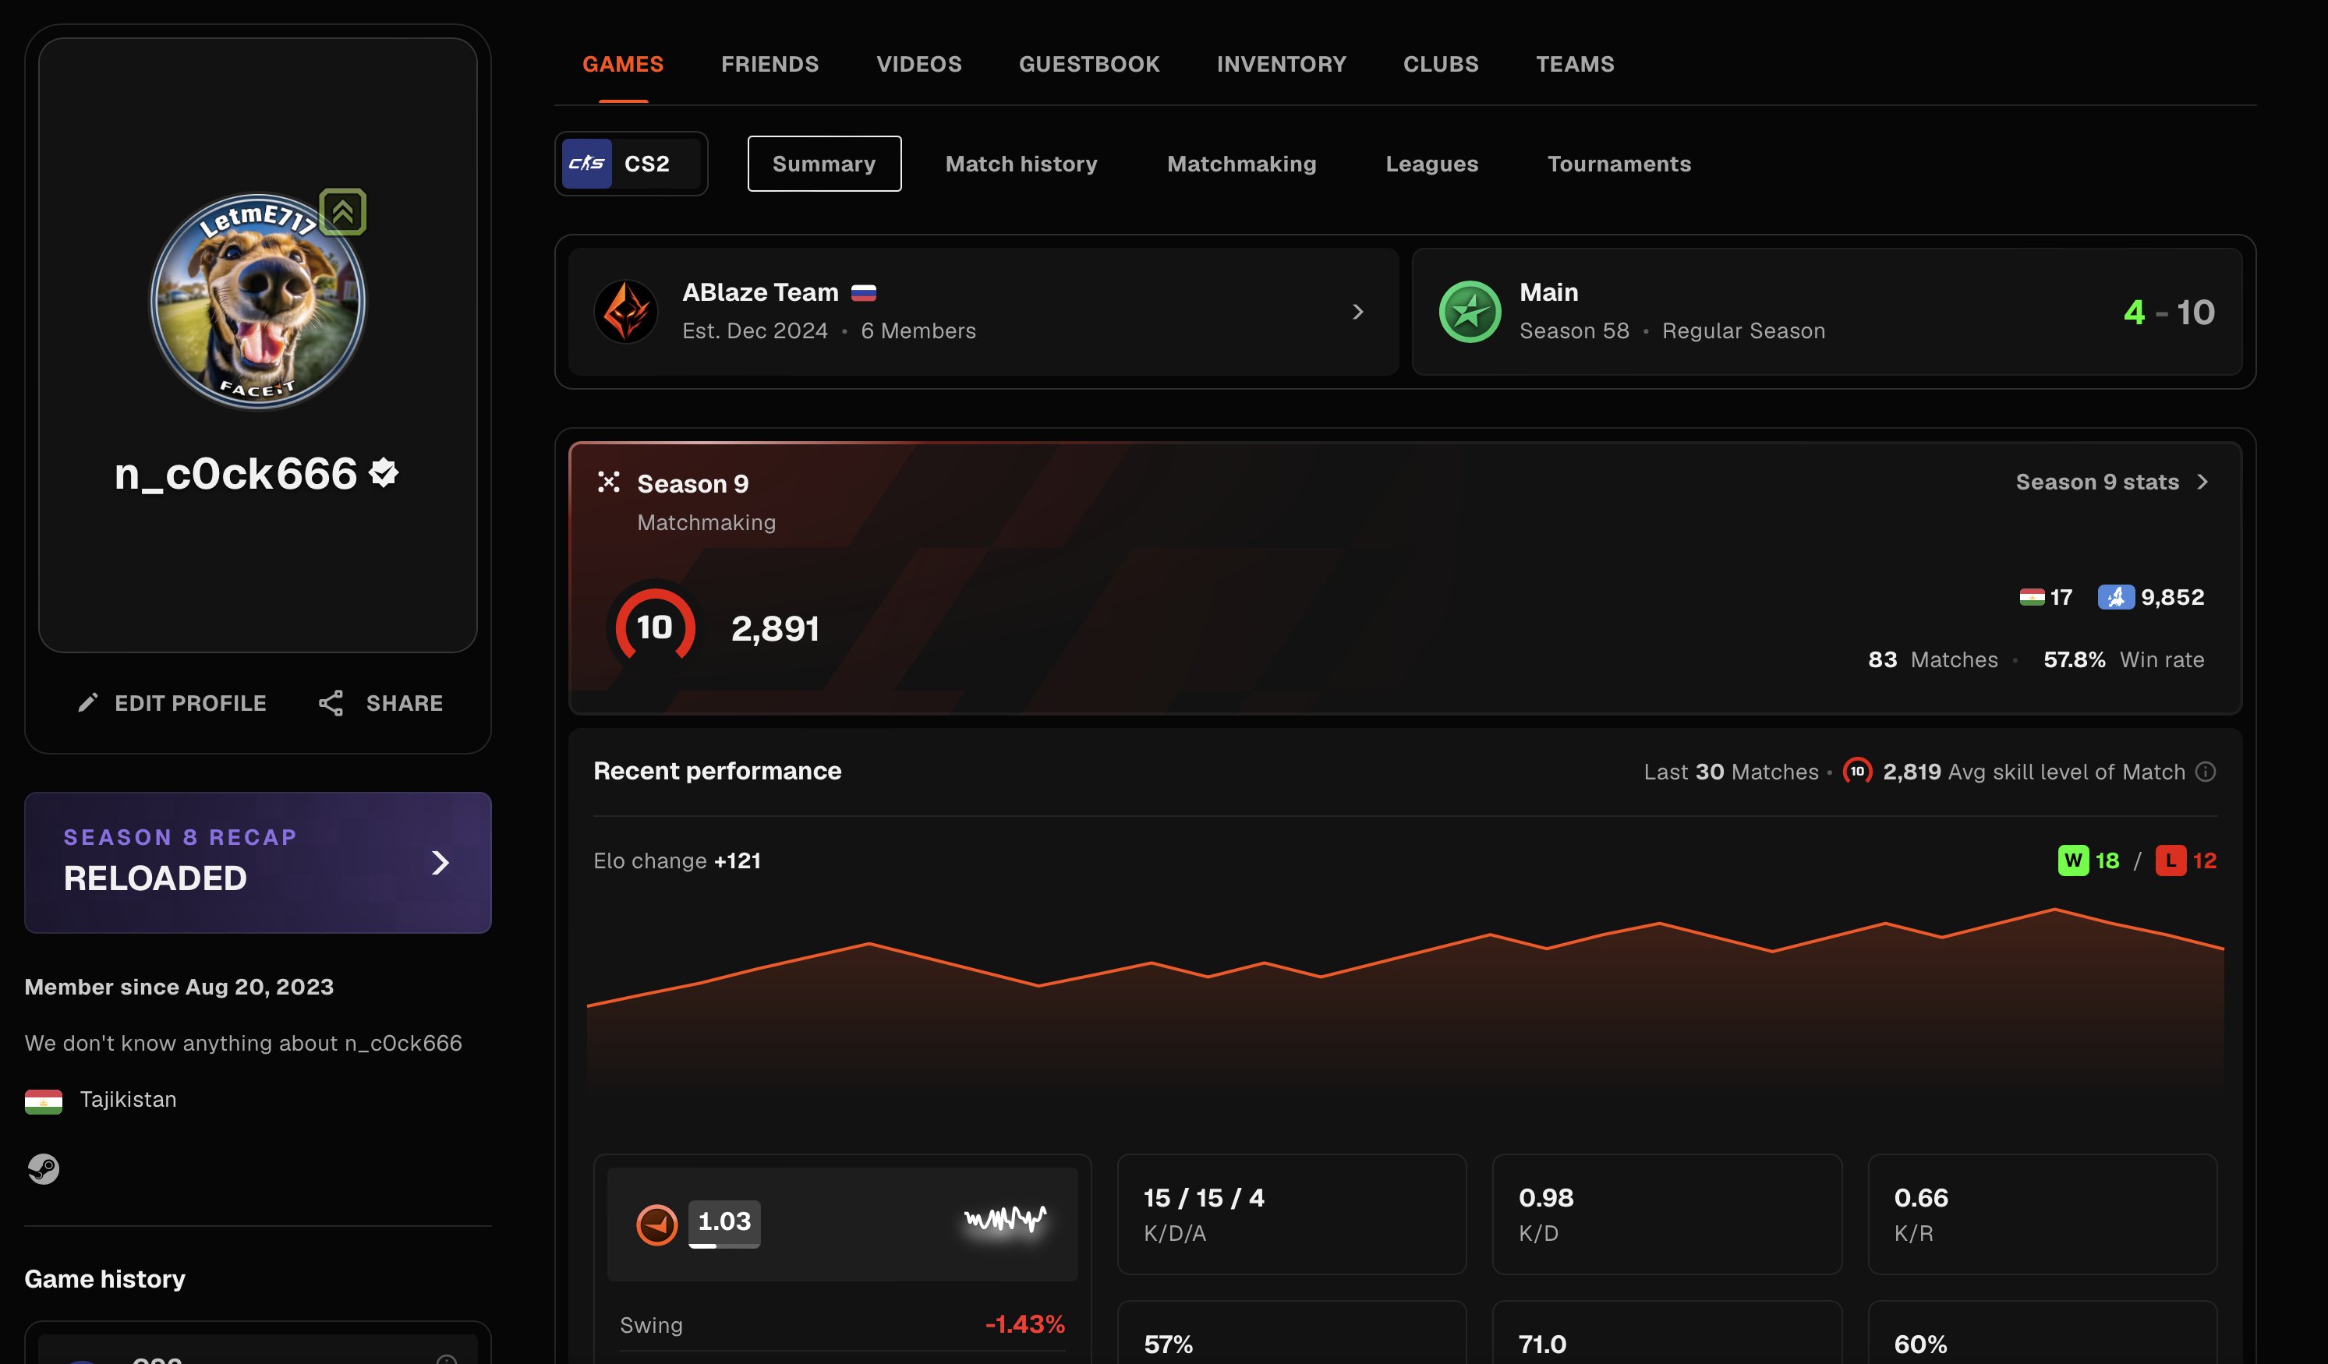Screen dimensions: 2328x1364
Task: Switch to the Friends tab
Action: click(x=770, y=64)
